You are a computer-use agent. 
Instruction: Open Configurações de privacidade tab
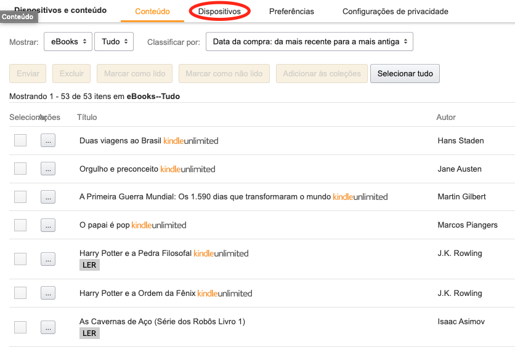(x=395, y=12)
